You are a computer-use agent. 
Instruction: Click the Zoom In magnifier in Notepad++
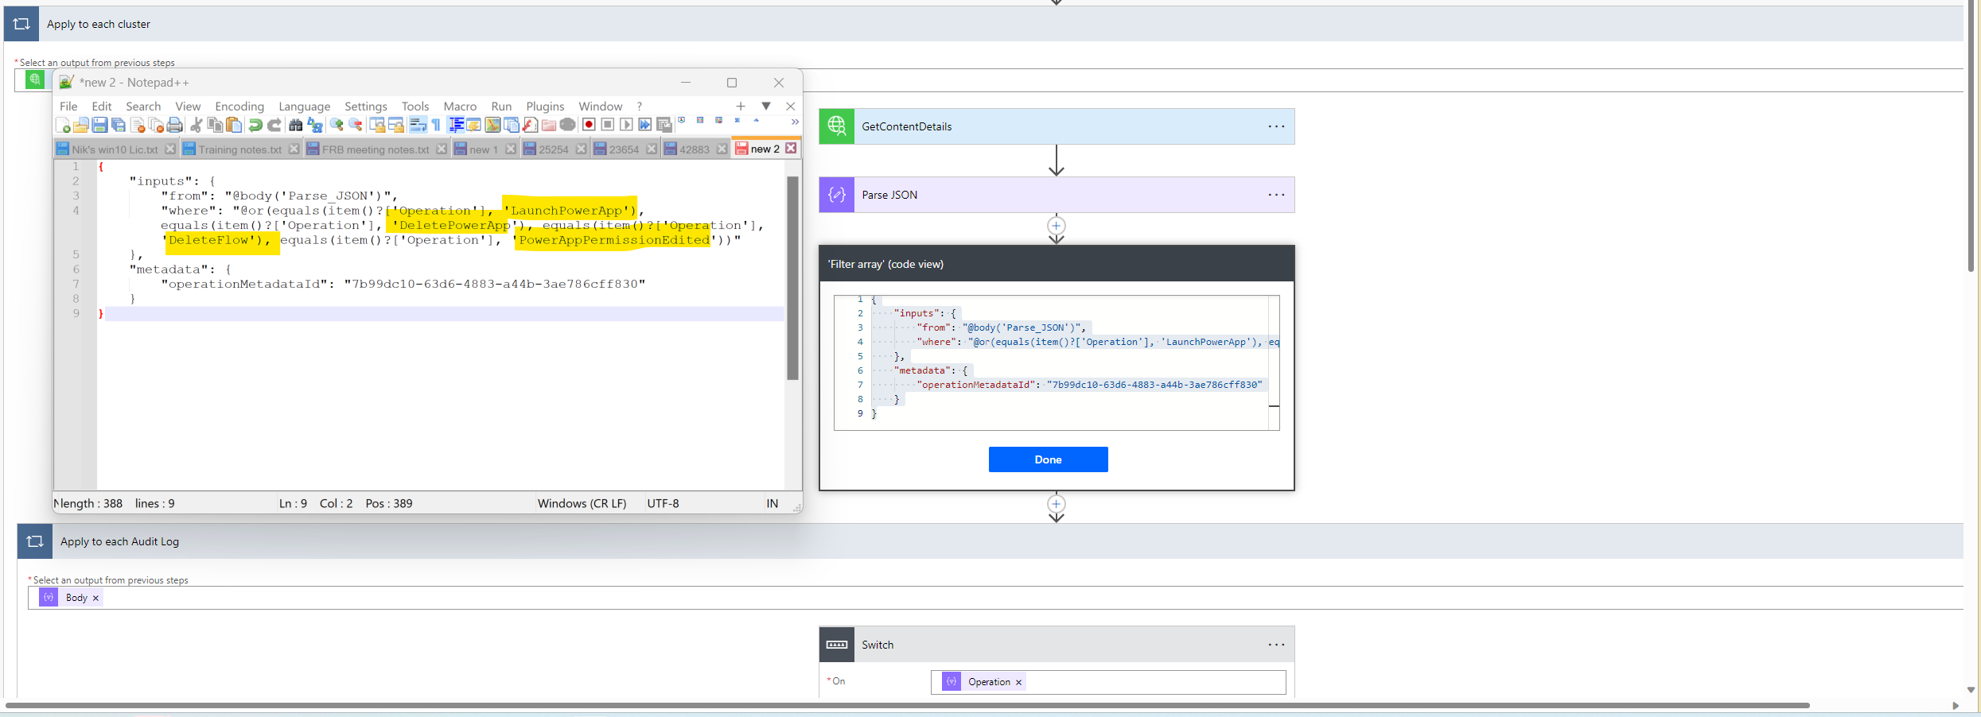click(x=337, y=125)
